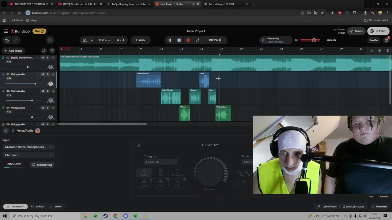Open Shortcuts panel

tap(379, 207)
